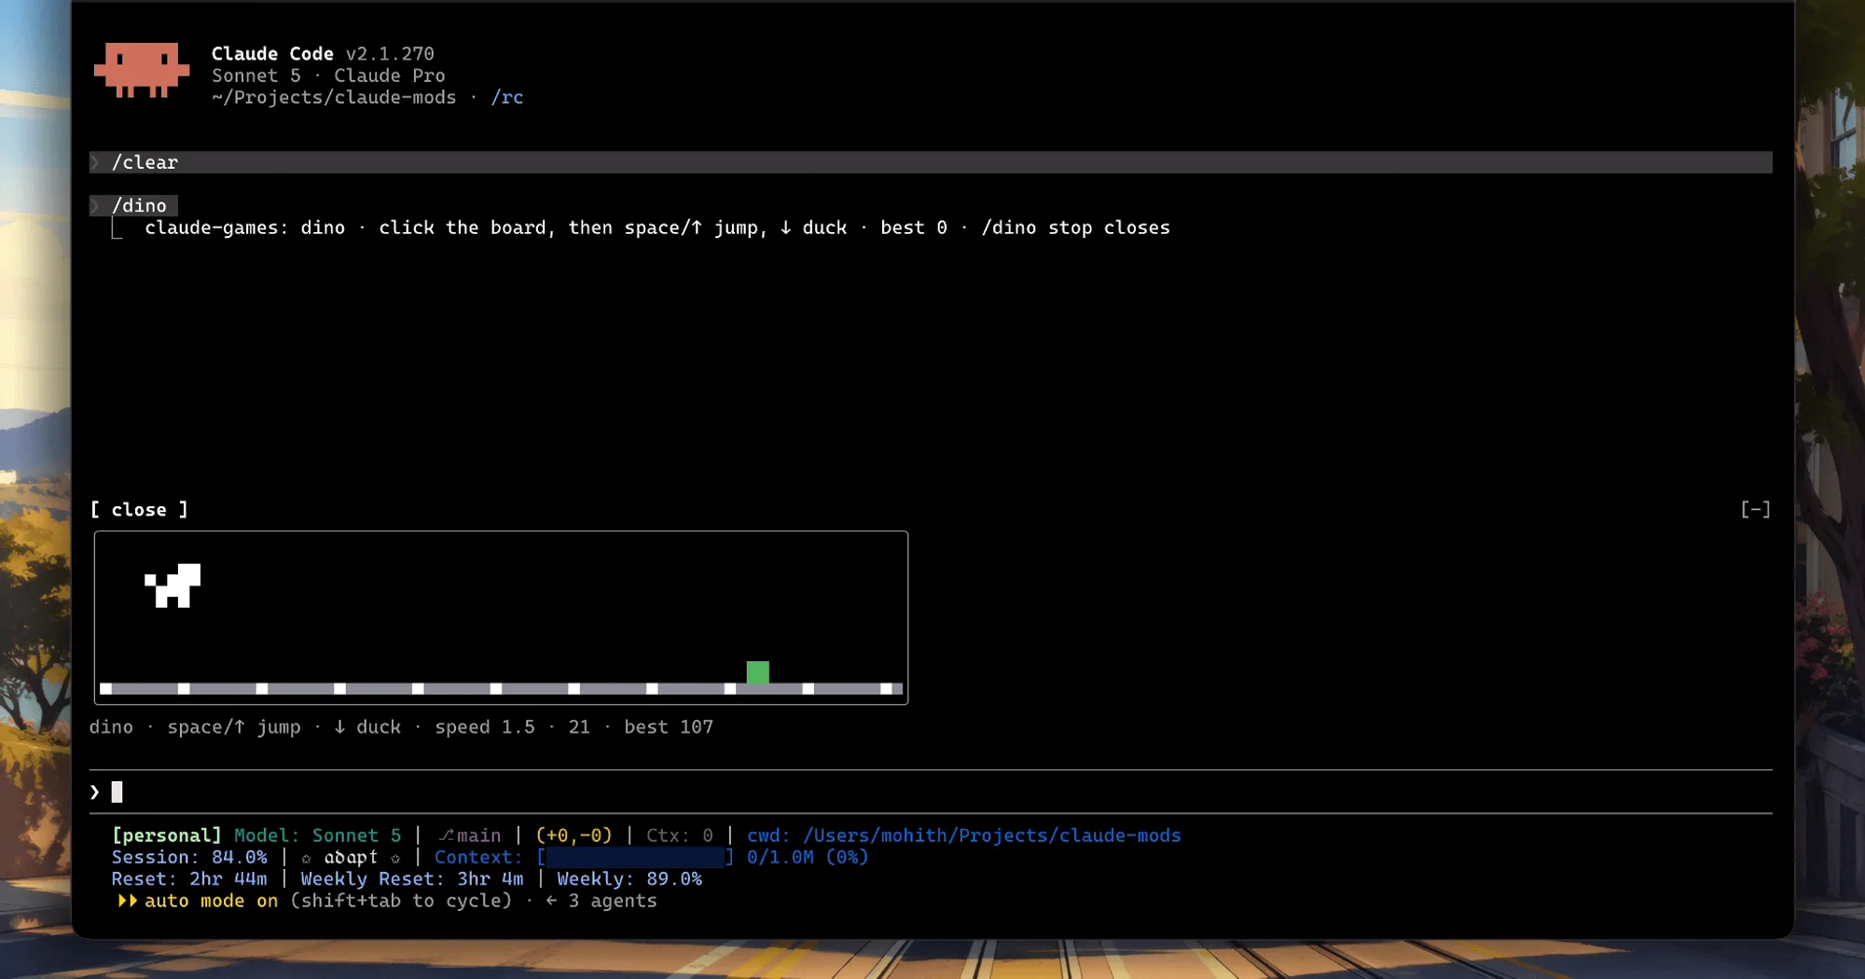The height and width of the screenshot is (979, 1865).
Task: Click the Claude Code v2.1.270 title
Action: tap(323, 54)
